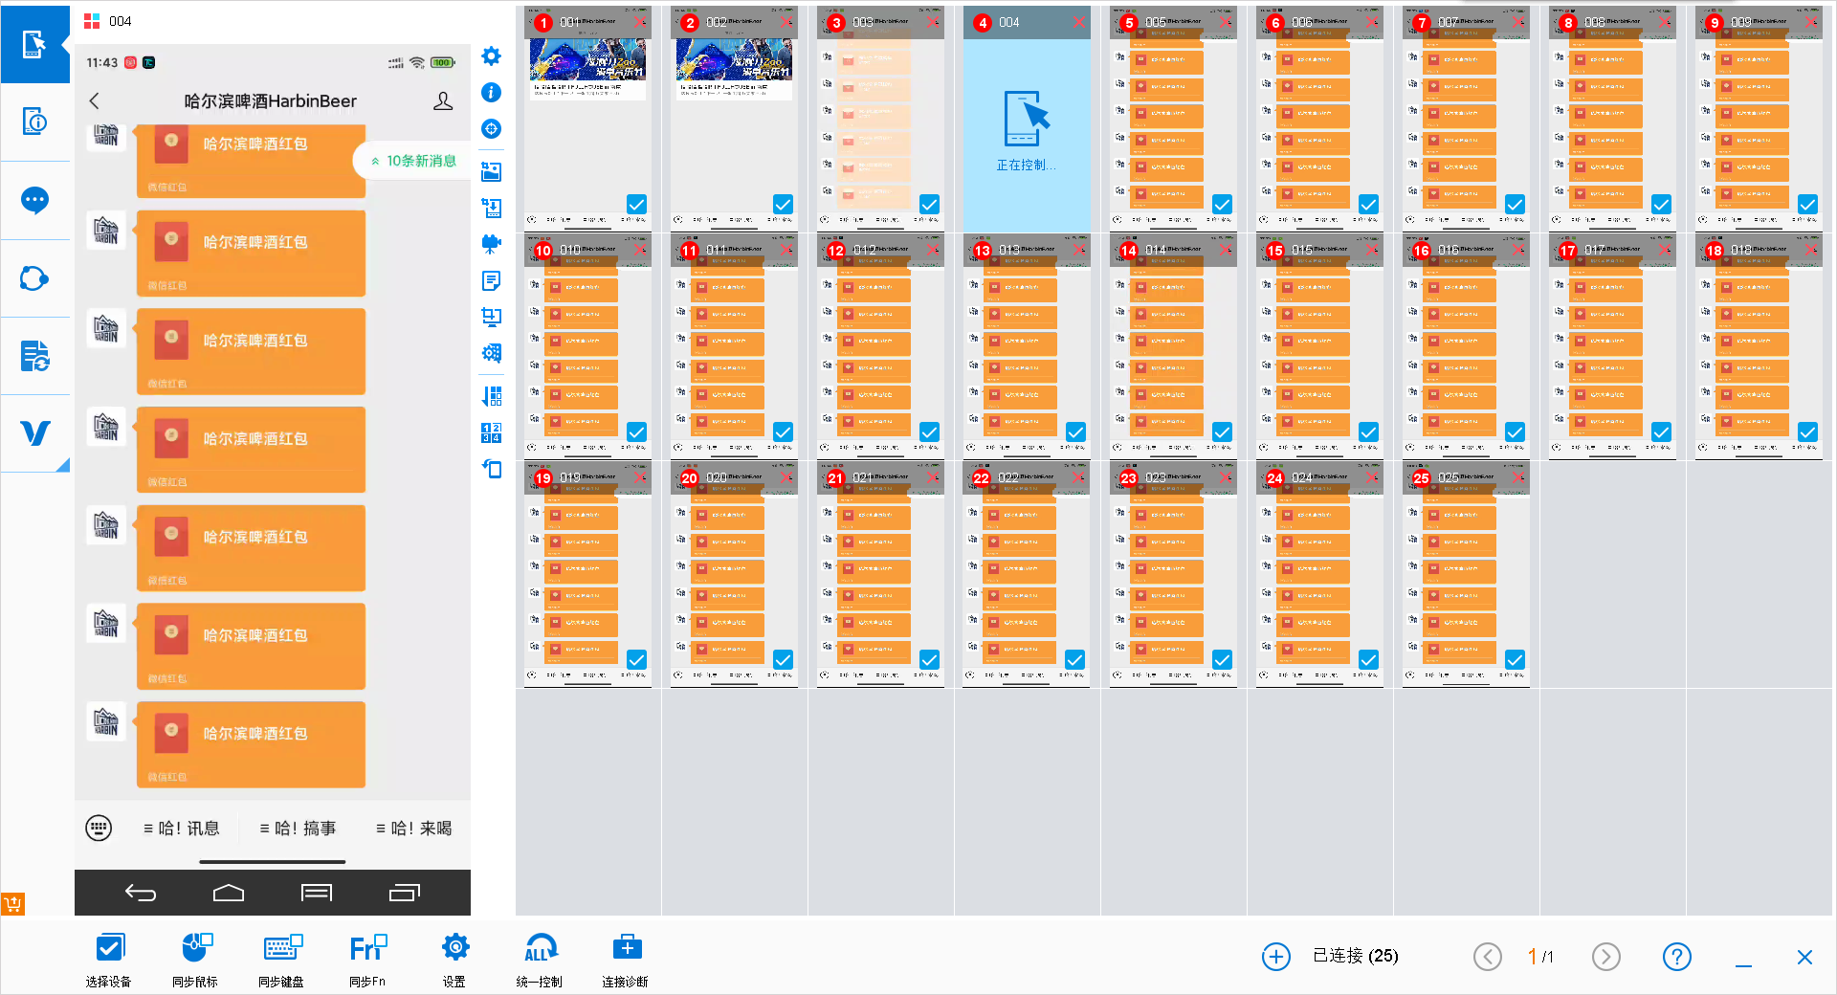Open the notes document icon
The height and width of the screenshot is (995, 1837).
[x=491, y=280]
